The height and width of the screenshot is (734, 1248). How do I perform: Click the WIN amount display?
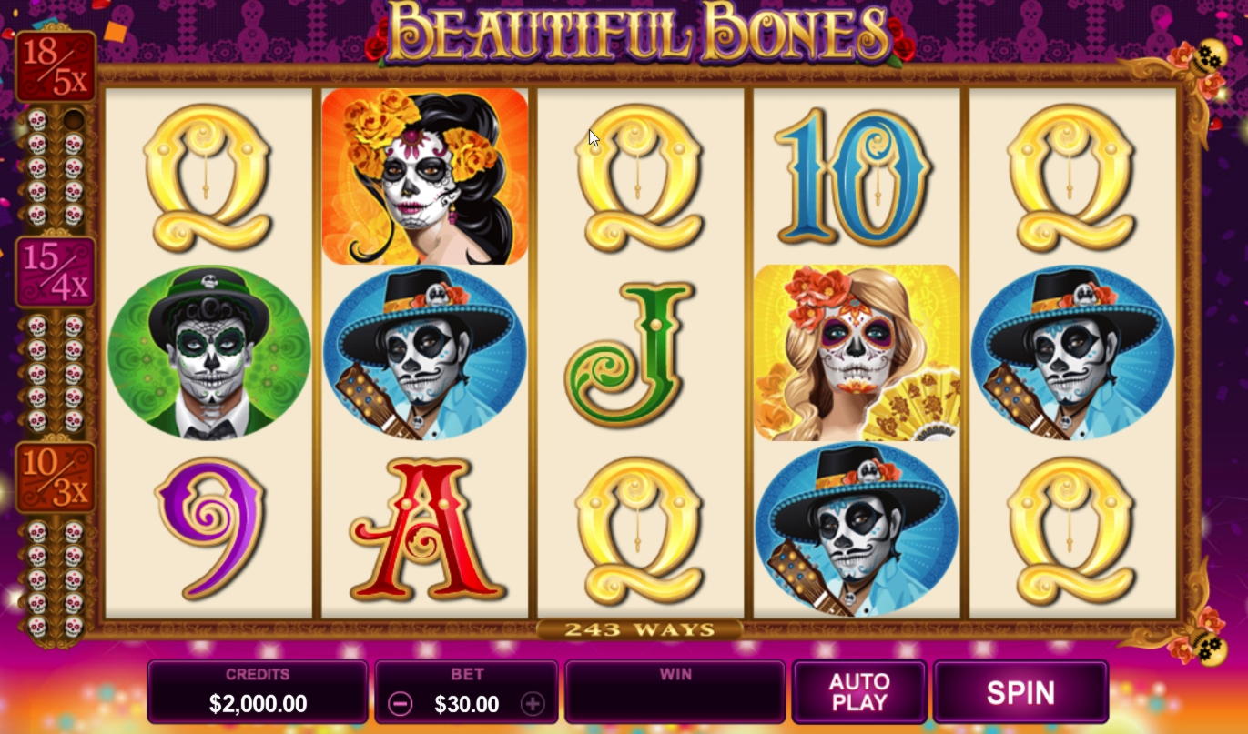[x=675, y=692]
